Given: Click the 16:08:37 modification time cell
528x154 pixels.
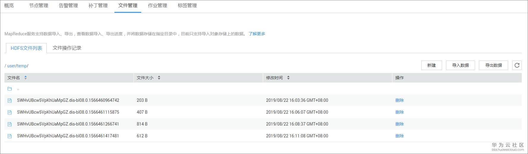Looking at the screenshot, I should tap(297, 124).
